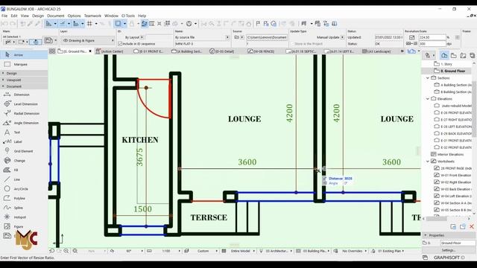Open the View Map icon in Navigator
Image resolution: width=477 pixels, height=268 pixels.
454,55
